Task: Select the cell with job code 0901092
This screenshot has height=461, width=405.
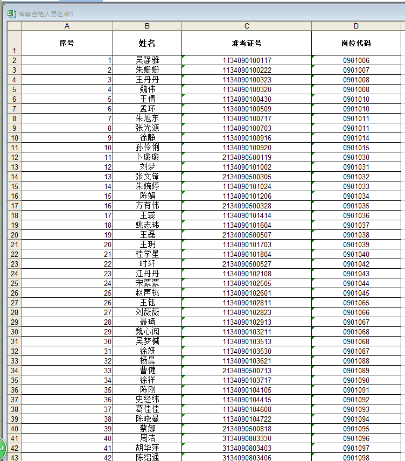Action: pos(356,400)
